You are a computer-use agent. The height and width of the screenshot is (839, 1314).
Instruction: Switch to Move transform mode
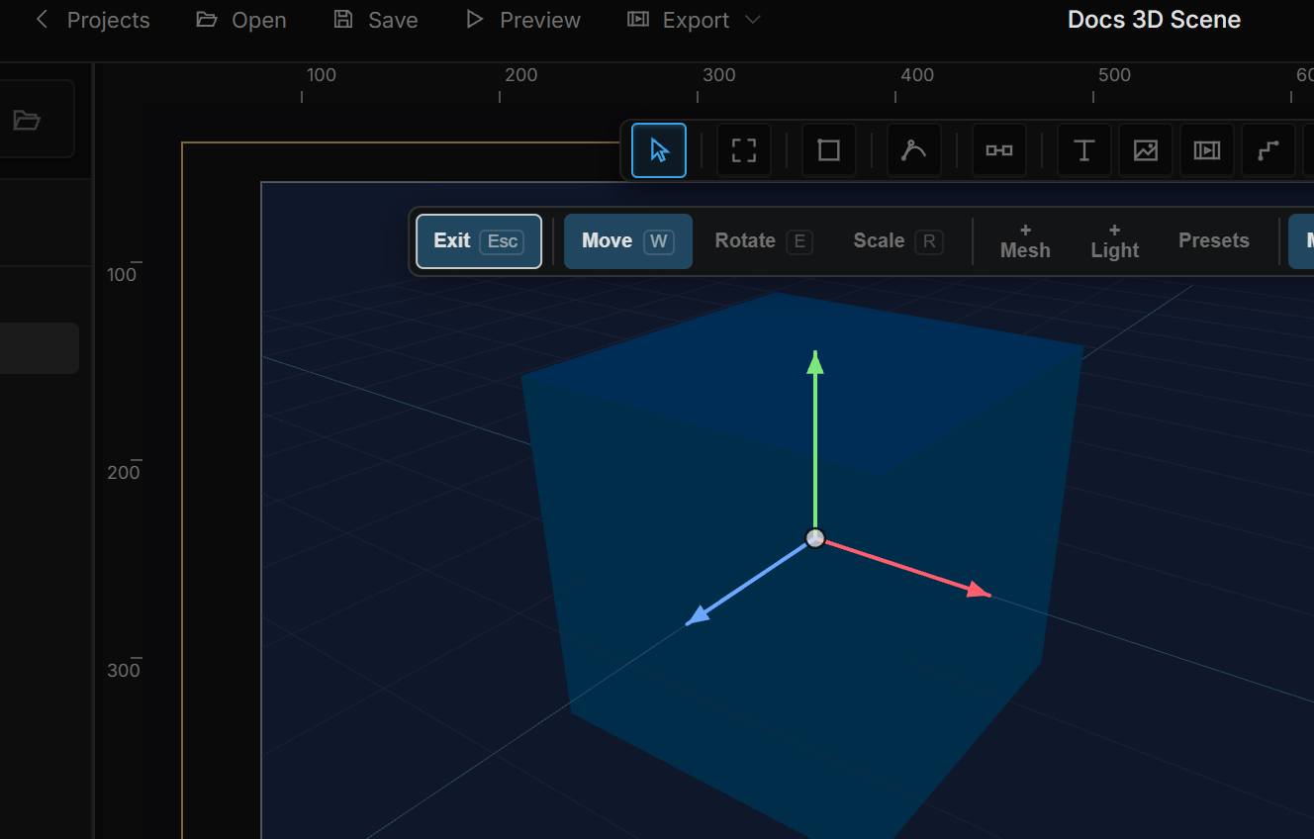[x=628, y=241]
